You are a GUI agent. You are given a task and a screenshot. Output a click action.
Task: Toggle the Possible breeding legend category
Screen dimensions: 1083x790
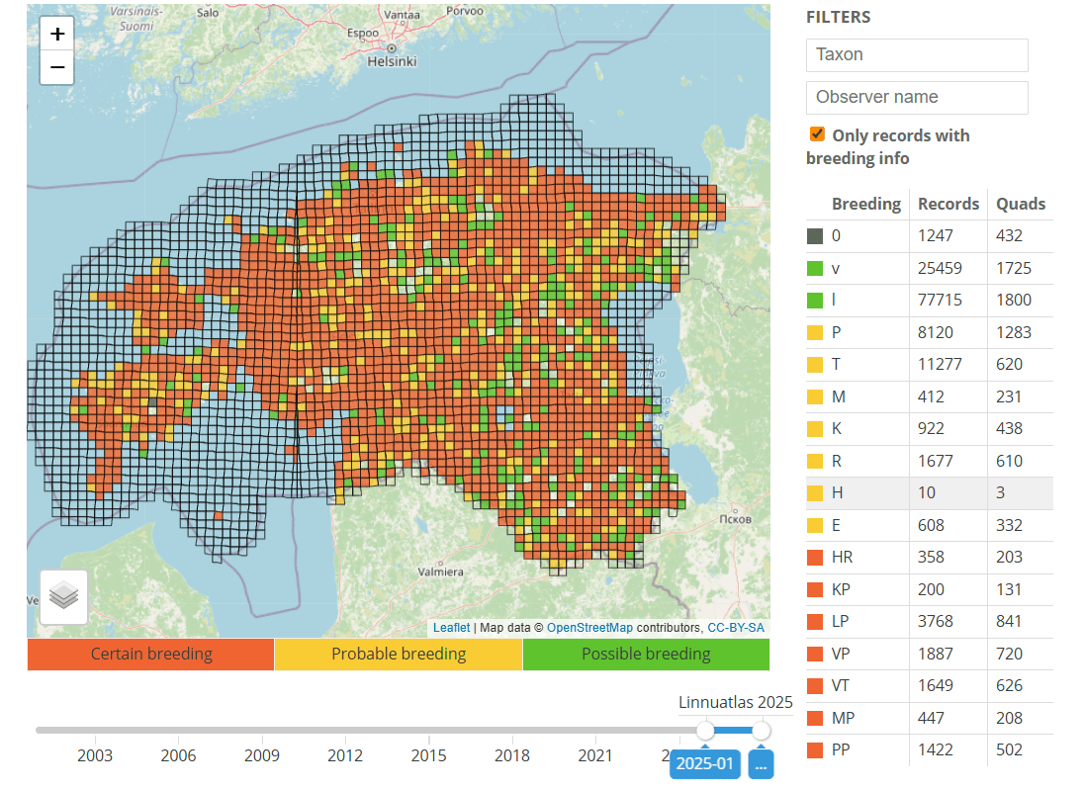point(645,655)
